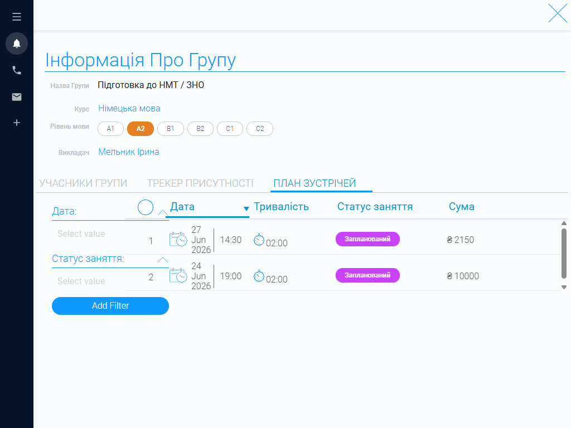Open the notifications bell
The image size is (571, 428).
tap(17, 43)
